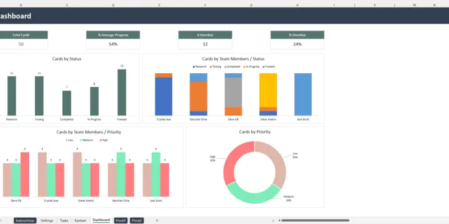This screenshot has height=224, width=449.
Task: Click the Research bar in Cards by Status
Action: click(11, 96)
